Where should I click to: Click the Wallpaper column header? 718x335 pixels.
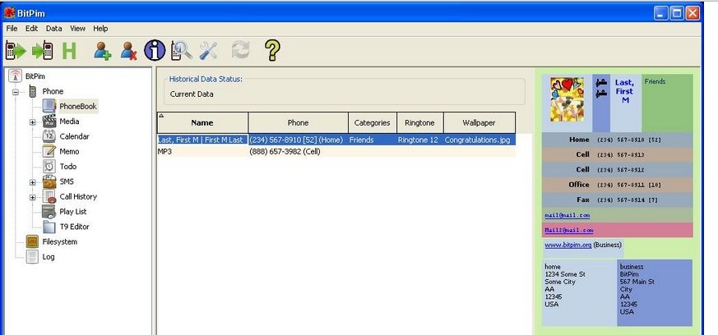coord(479,122)
